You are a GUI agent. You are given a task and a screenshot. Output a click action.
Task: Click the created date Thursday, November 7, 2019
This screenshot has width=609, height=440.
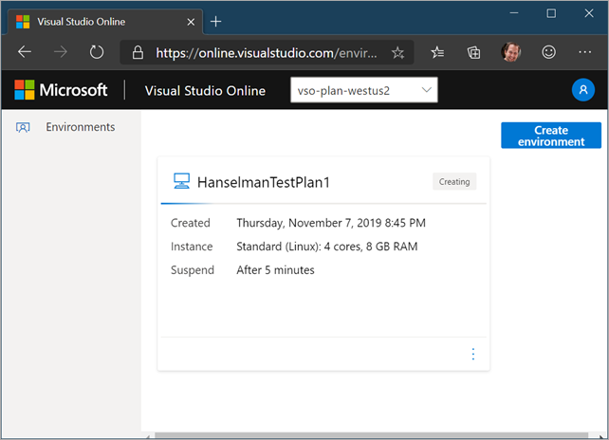click(x=331, y=223)
